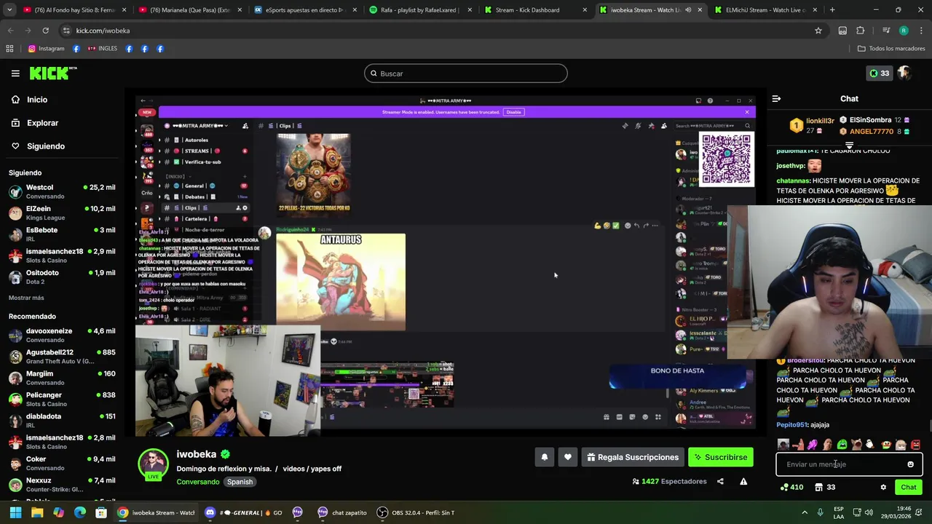
Task: Click the Suscribirse button
Action: tap(721, 457)
